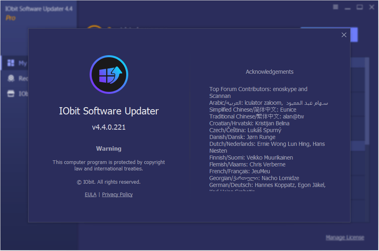Click the Acknowledgements heading

click(x=270, y=72)
